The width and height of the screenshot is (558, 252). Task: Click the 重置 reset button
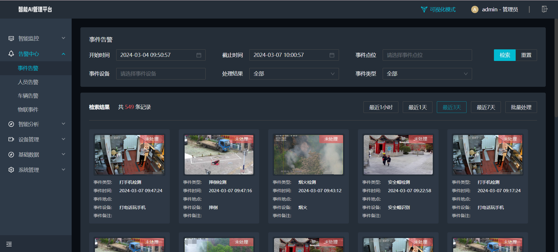click(x=526, y=55)
